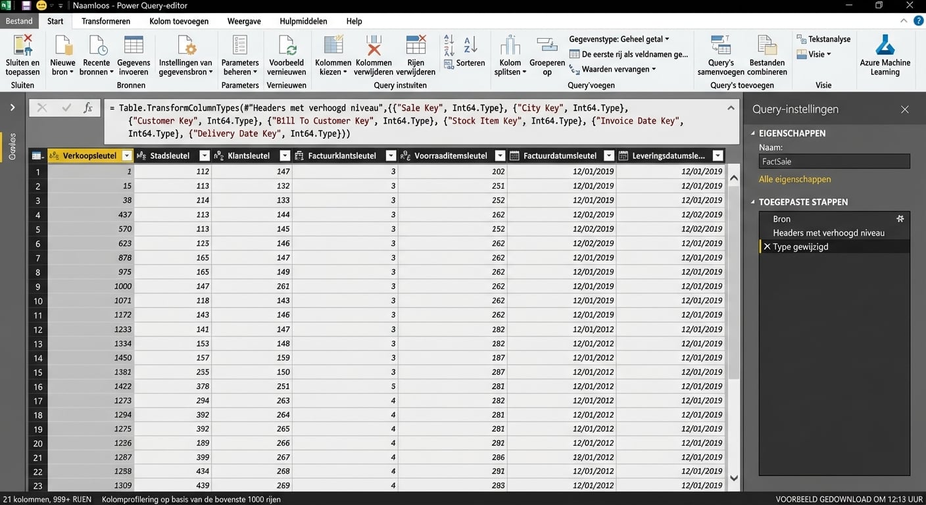926x505 pixels.
Task: Click the FactSale name input field
Action: coord(834,161)
